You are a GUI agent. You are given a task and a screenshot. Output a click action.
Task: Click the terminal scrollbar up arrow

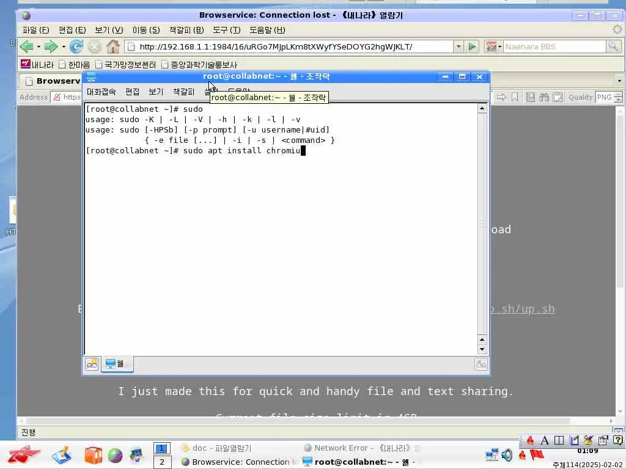point(482,109)
